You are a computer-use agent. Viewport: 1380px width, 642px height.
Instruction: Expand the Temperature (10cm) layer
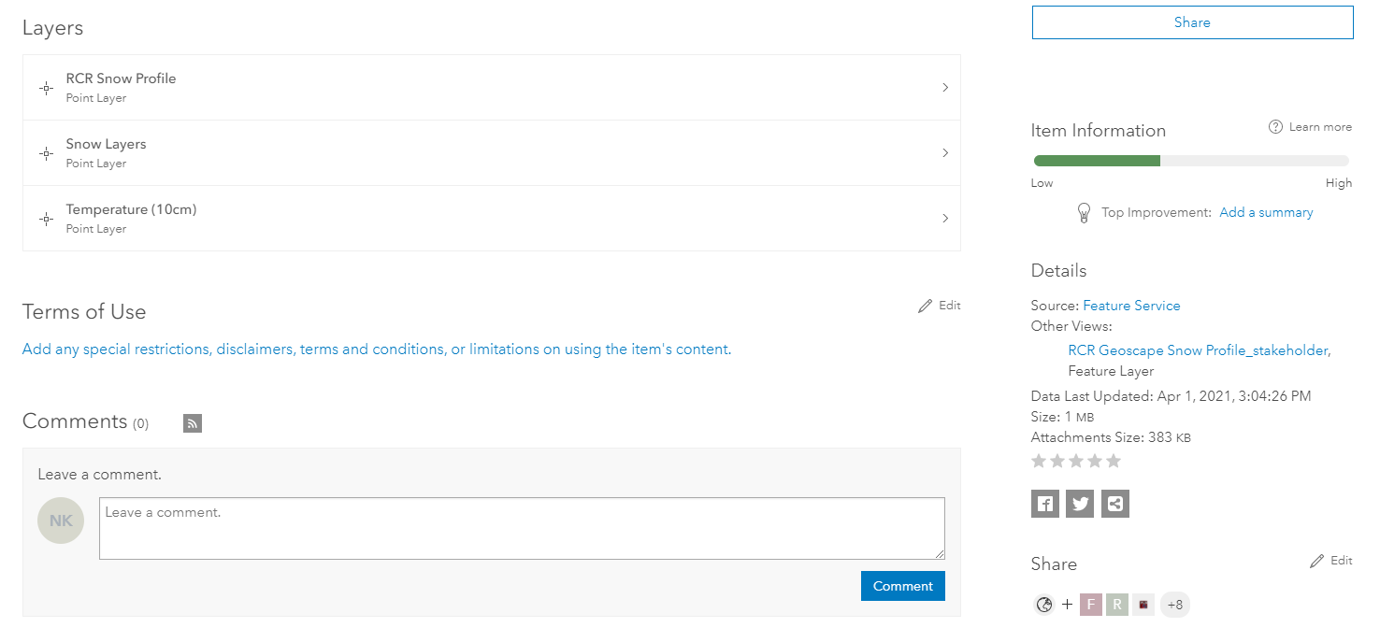coord(944,218)
